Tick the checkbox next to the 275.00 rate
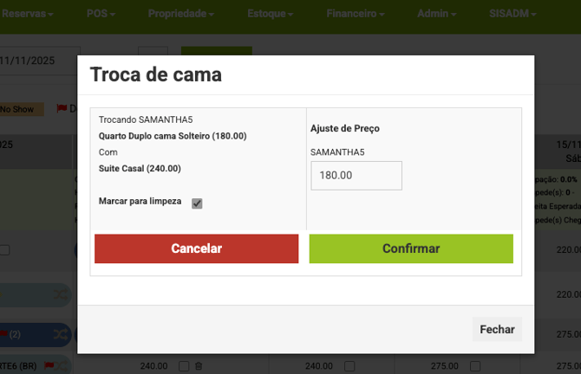Screen dimensions: 581x374 [474, 366]
